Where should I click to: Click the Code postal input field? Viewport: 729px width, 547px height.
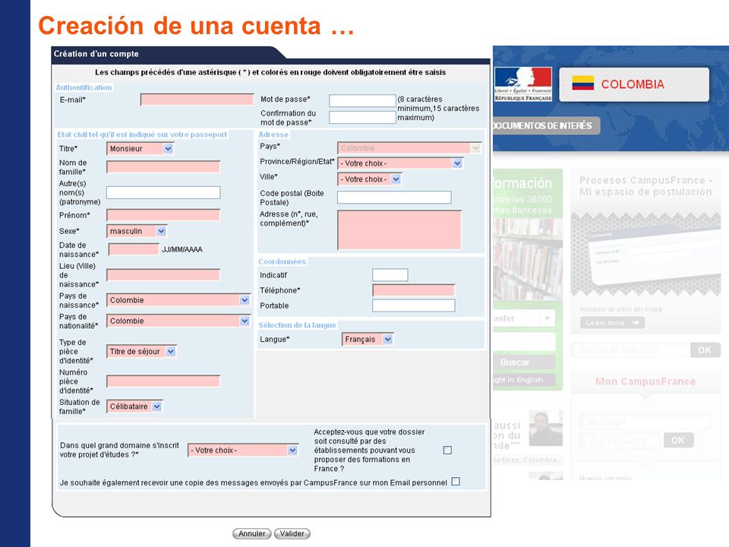coord(394,198)
